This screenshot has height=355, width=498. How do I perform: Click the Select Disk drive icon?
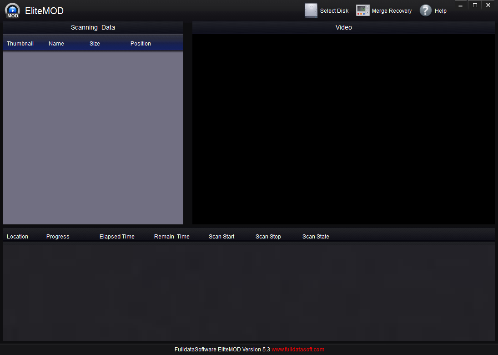311,10
